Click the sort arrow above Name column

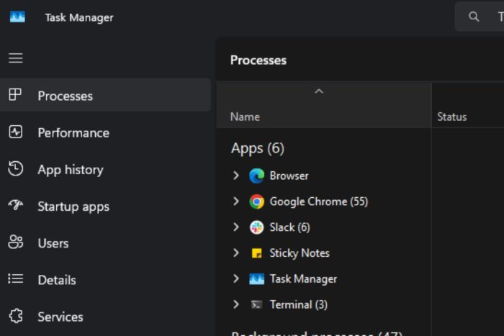tap(318, 91)
